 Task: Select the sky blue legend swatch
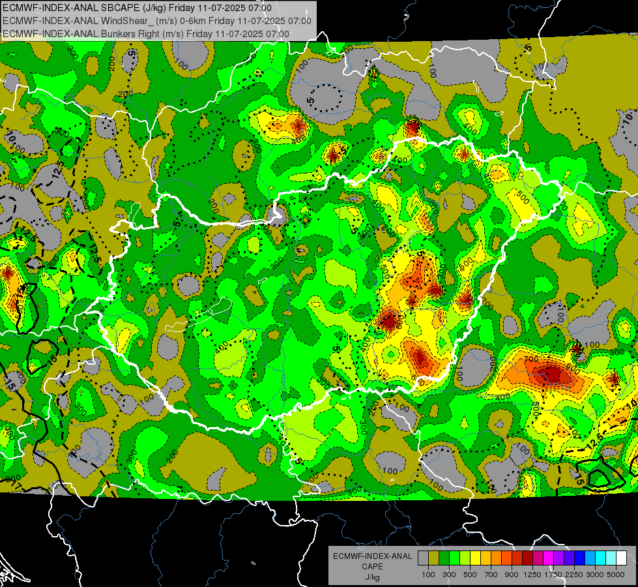[590, 558]
